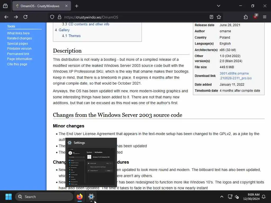Image resolution: width=271 pixels, height=203 pixels.
Task: Close the OmamOS - CrustyWindows tab
Action: [x=66, y=6]
